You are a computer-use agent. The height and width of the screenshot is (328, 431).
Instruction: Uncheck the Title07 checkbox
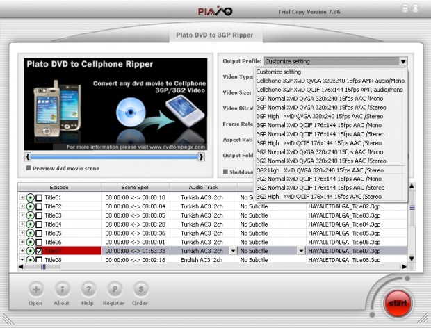point(39,251)
